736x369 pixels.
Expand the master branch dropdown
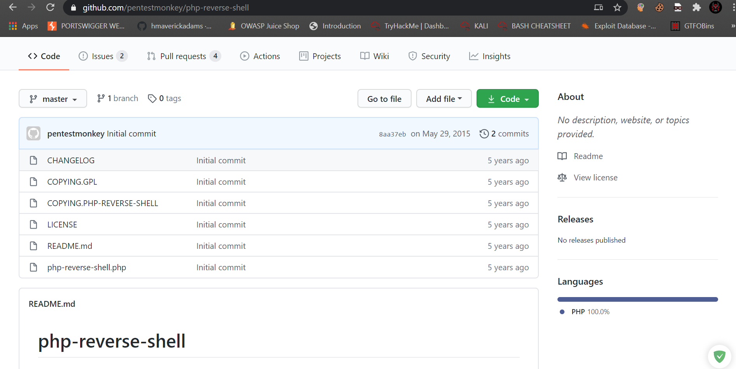(x=53, y=99)
